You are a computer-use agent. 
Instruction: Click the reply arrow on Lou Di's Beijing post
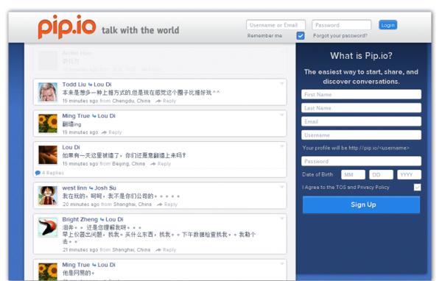click(153, 164)
